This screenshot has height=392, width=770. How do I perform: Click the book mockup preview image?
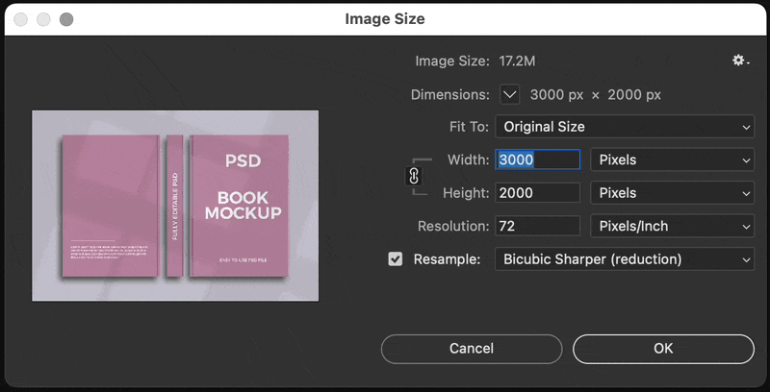[x=175, y=206]
